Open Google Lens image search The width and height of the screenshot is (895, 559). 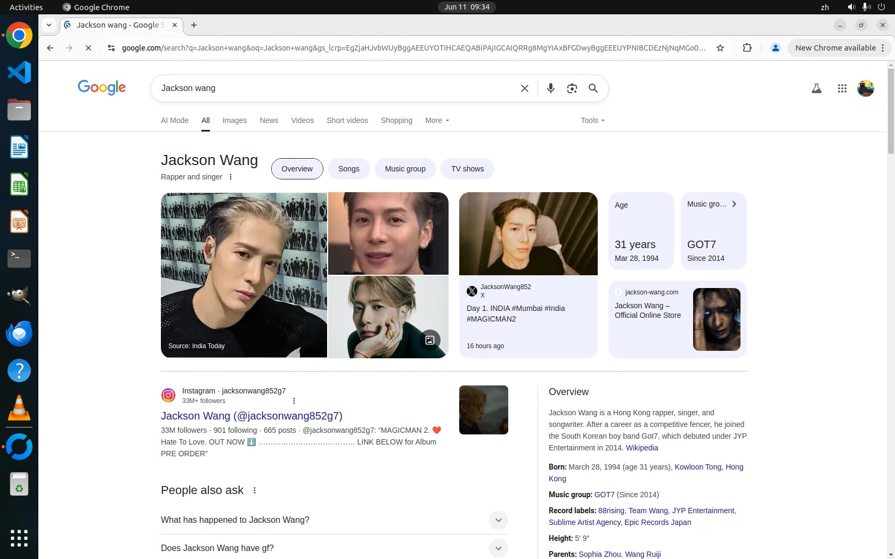click(x=572, y=88)
